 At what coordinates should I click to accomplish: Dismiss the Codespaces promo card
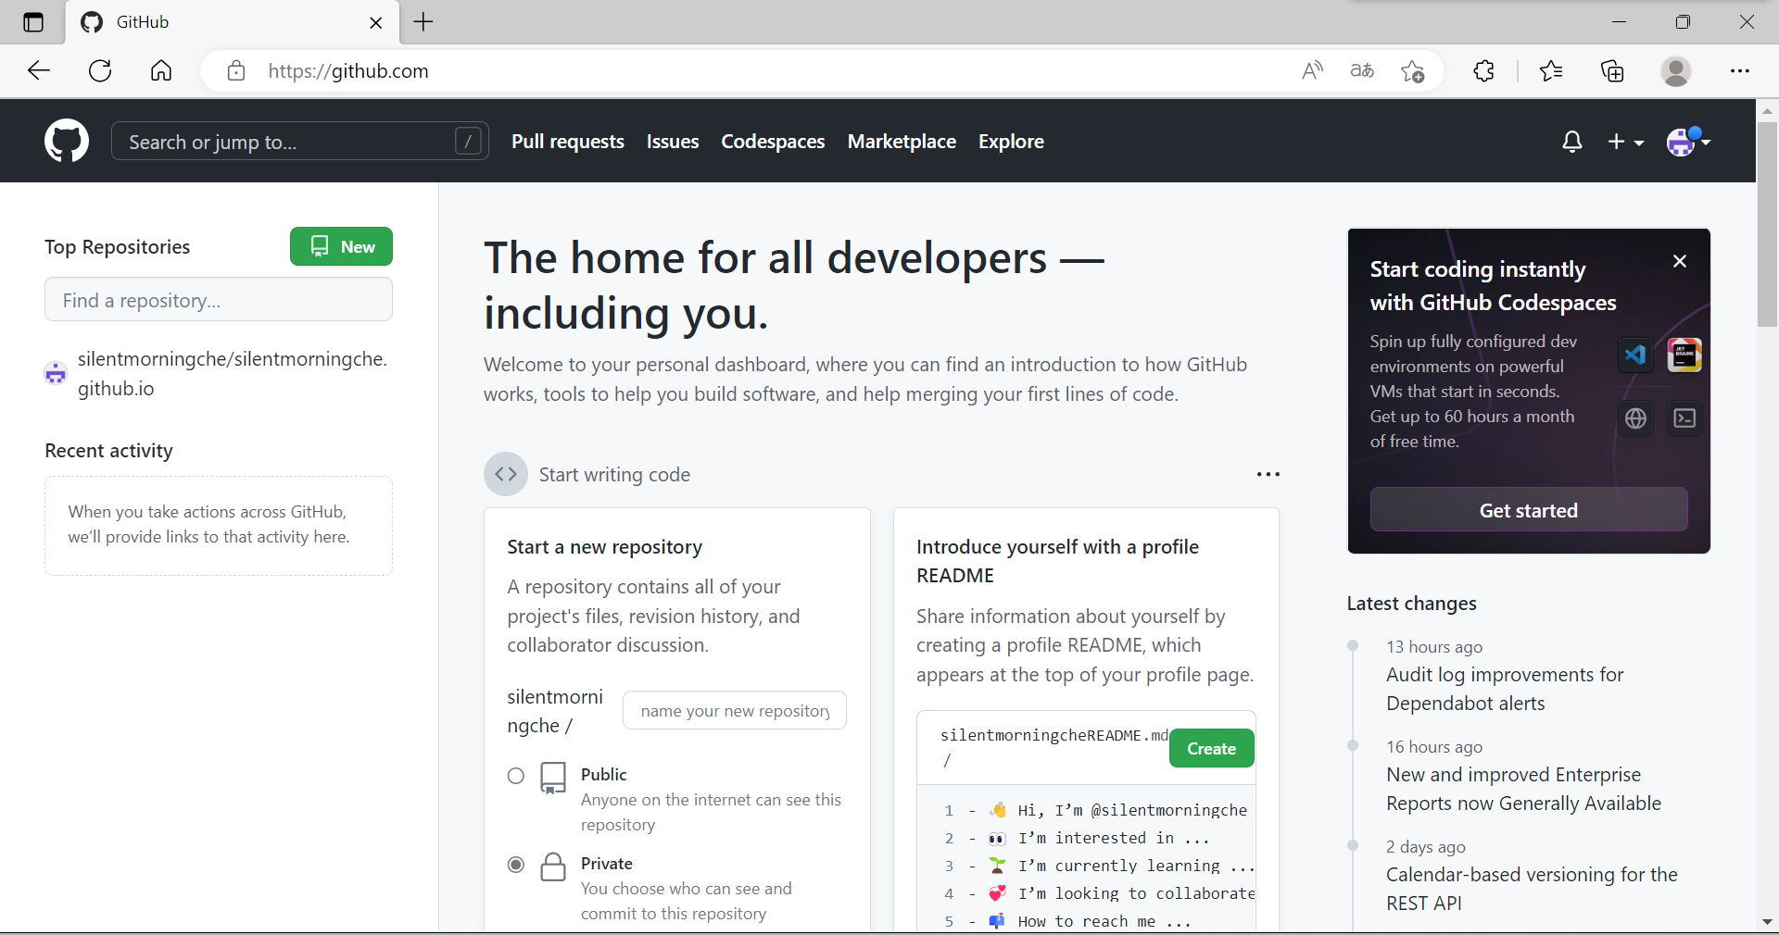coord(1679,261)
